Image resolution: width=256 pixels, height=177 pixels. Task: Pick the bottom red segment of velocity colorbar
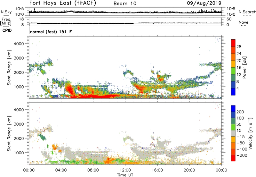[233, 158]
